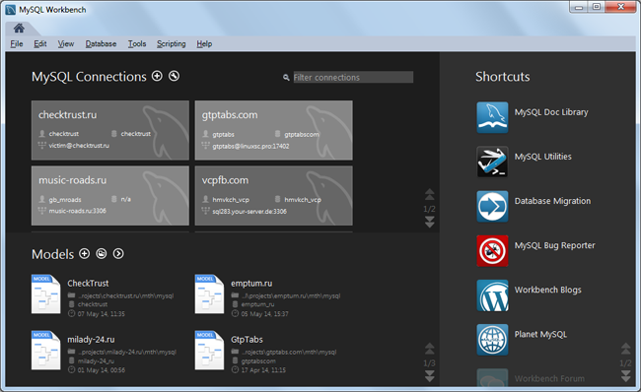Click the Workbench Blogs label
641x392 pixels.
click(x=547, y=290)
